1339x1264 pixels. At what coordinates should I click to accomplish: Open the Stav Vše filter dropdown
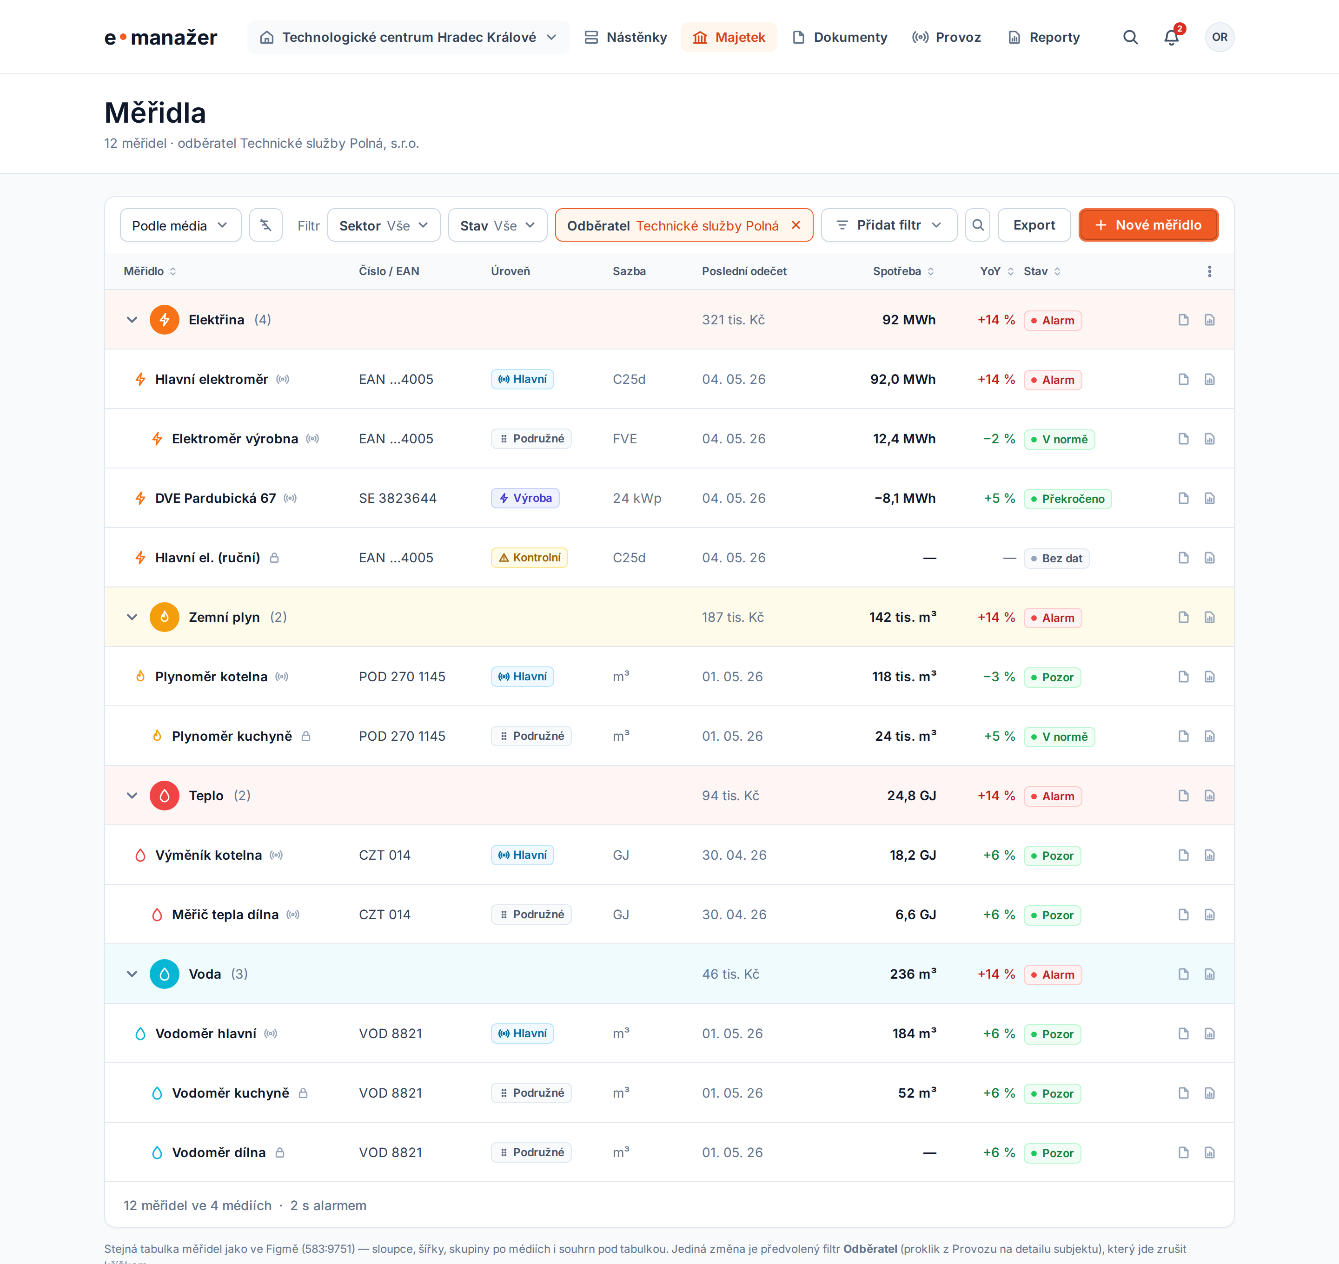tap(497, 225)
